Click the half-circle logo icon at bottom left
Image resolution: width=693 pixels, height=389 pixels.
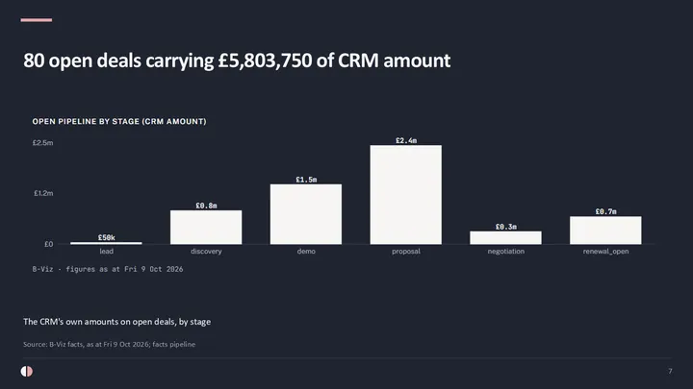coord(27,372)
